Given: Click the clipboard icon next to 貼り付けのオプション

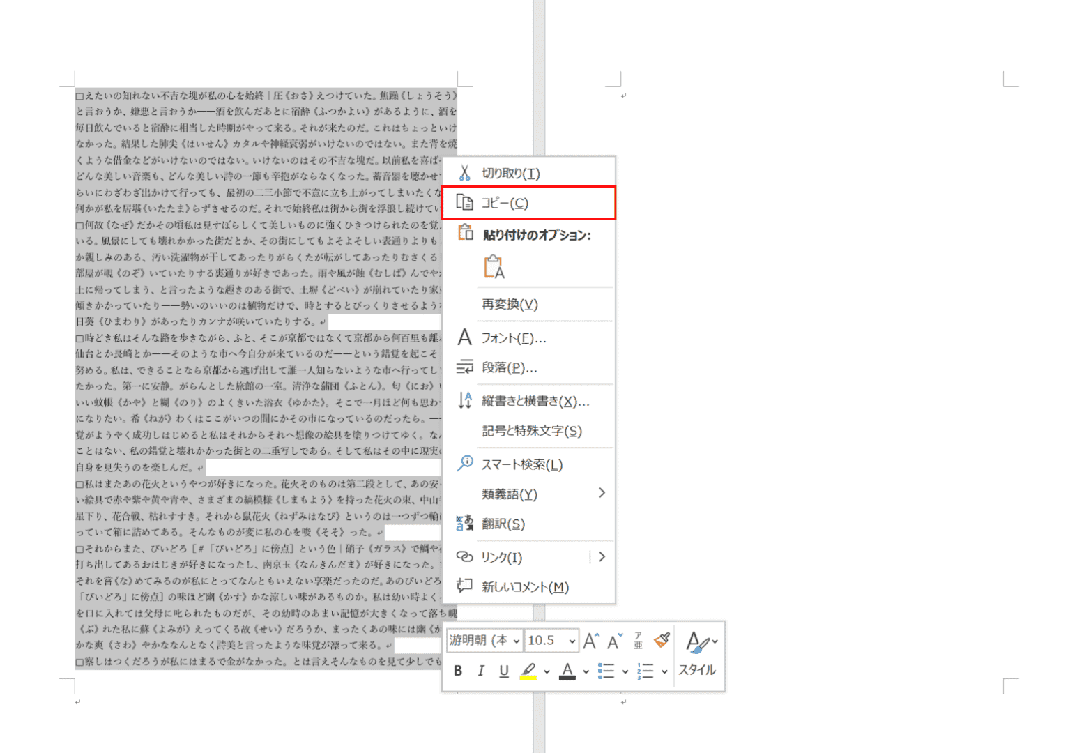Looking at the screenshot, I should [x=465, y=233].
